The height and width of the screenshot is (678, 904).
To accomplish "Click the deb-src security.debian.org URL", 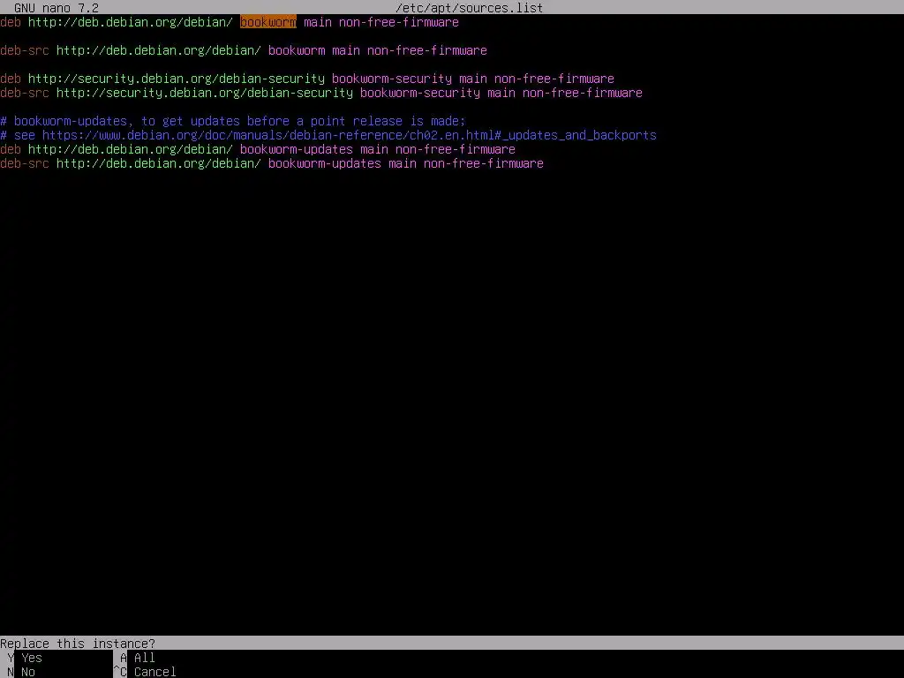I will [x=205, y=92].
